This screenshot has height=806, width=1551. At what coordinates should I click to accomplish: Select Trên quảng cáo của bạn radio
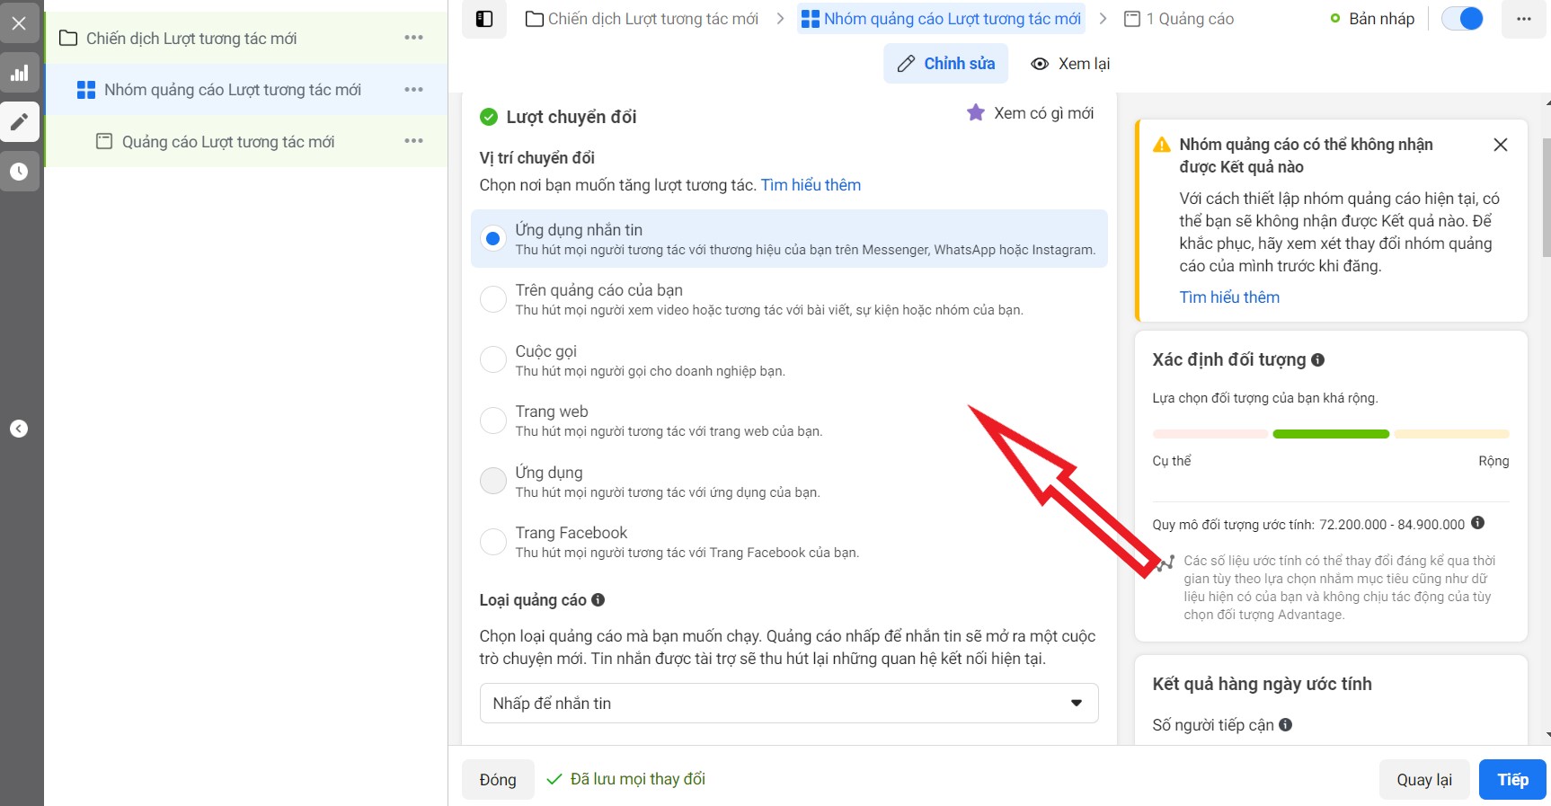493,299
